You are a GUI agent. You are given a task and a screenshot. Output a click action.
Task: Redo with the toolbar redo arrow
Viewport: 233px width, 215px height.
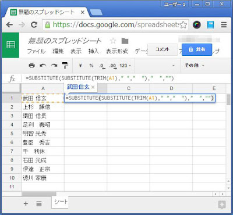[x=54, y=66]
